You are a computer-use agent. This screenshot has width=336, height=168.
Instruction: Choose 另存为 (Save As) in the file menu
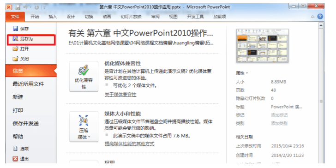(31, 39)
